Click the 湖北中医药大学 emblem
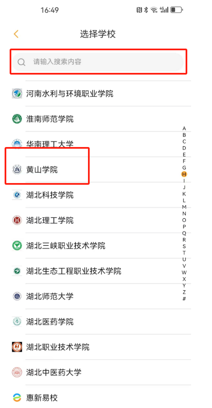The width and height of the screenshot is (212, 408). point(17,372)
